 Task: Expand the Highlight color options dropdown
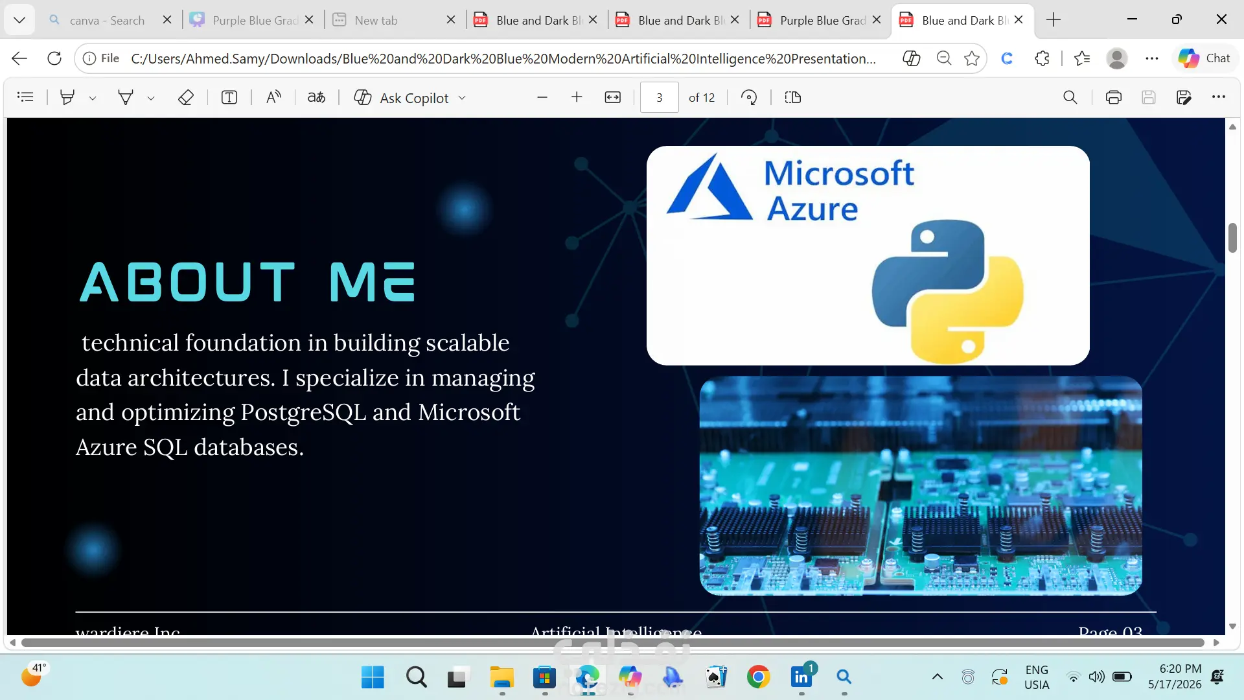[93, 98]
